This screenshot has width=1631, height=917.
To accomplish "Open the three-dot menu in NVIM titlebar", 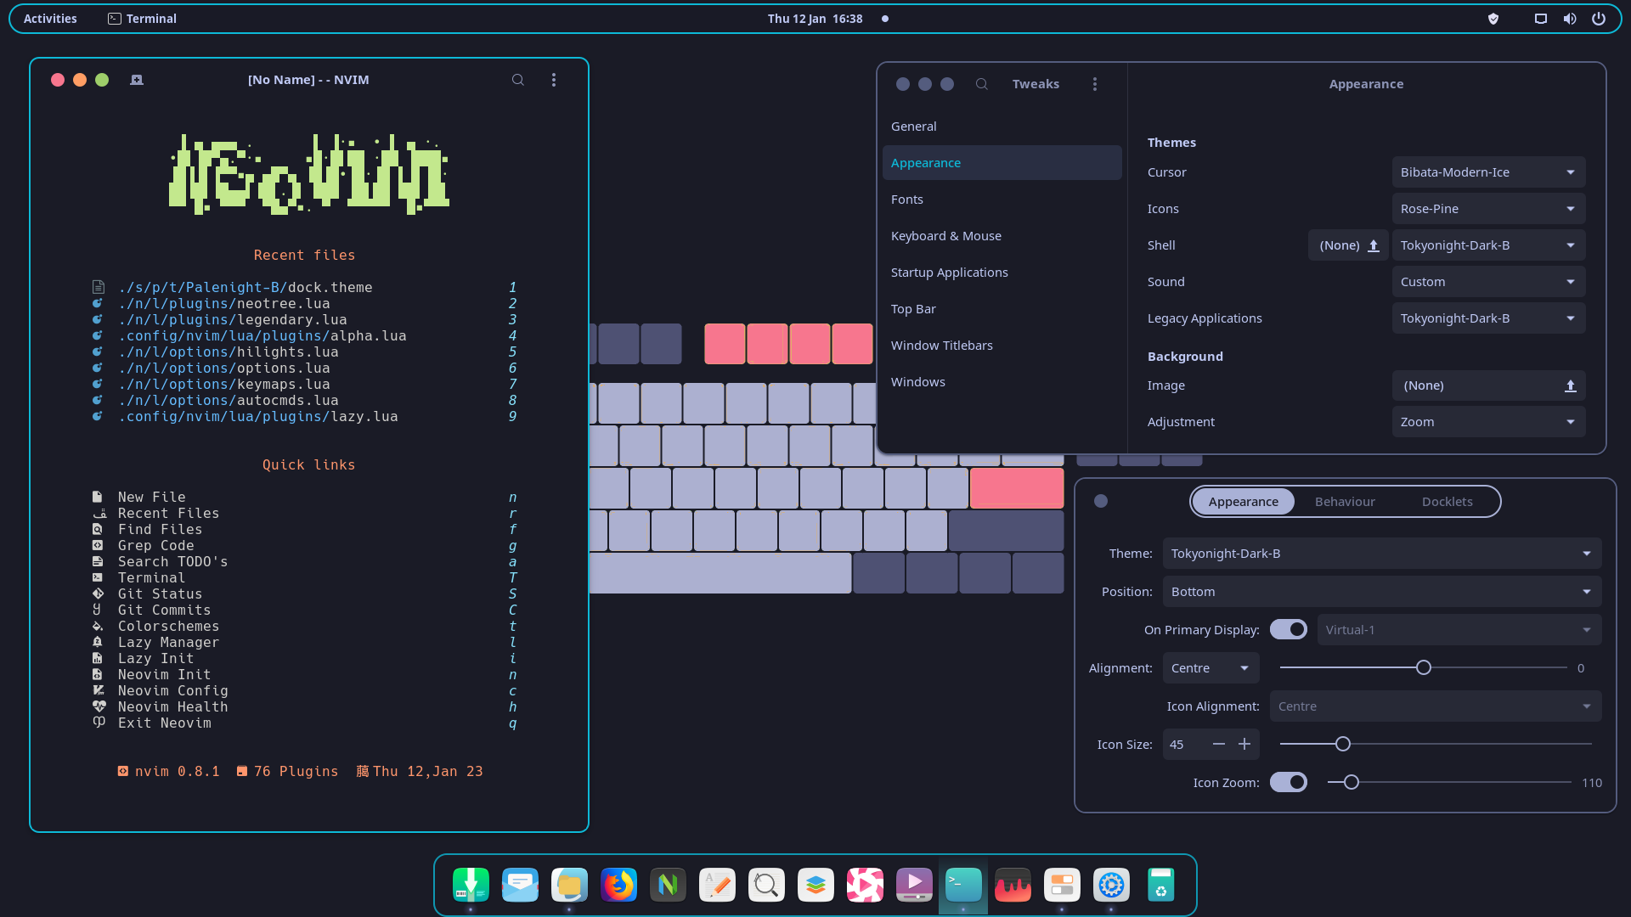I will [x=554, y=80].
